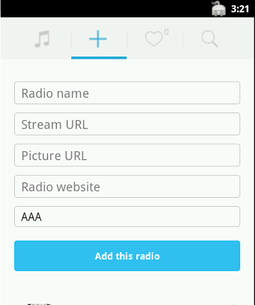Image resolution: width=255 pixels, height=305 pixels.
Task: Open the magnifier search tab
Action: pos(210,39)
